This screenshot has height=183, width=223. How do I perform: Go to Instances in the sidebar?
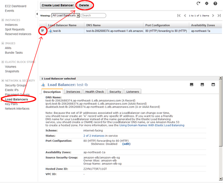pos(11,25)
